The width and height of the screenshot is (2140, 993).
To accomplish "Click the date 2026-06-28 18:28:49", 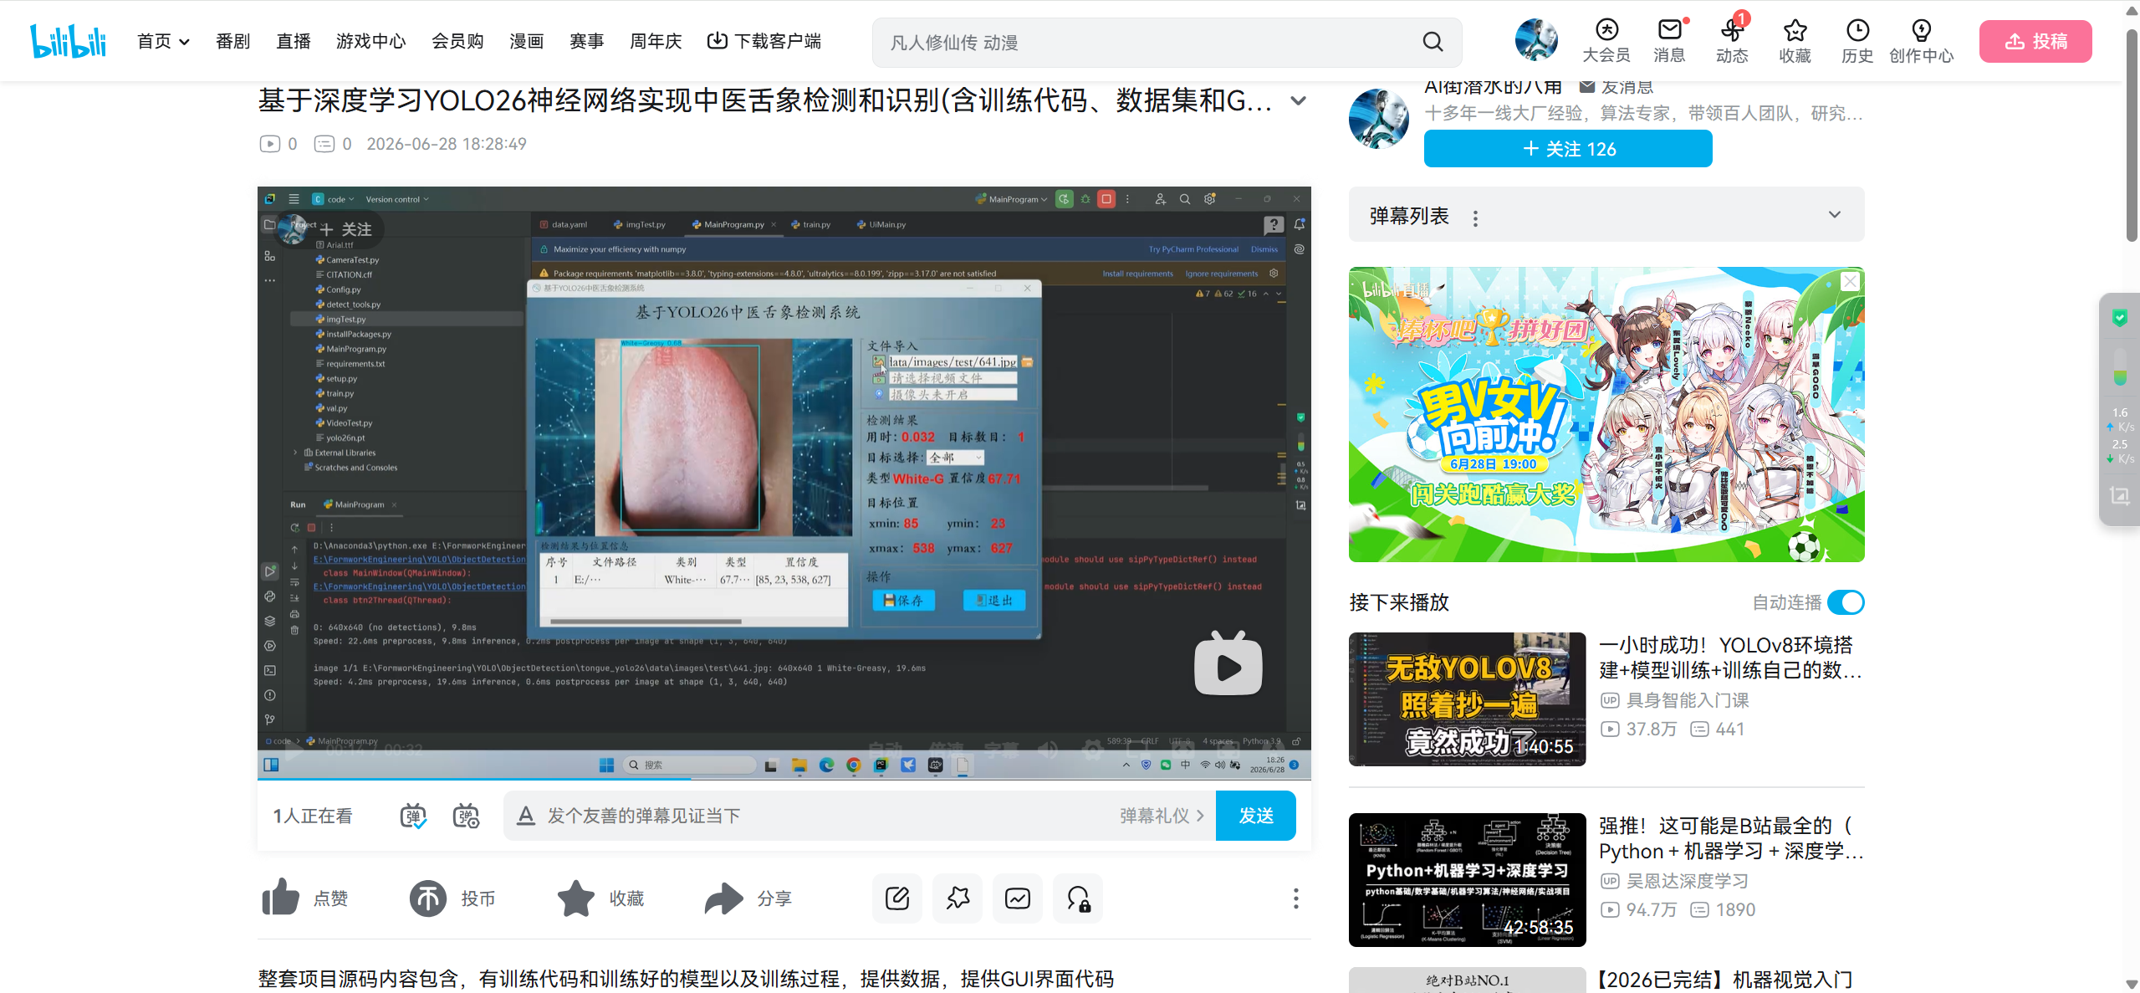I will click(447, 144).
